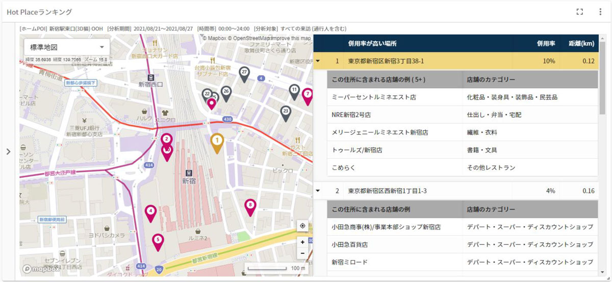The width and height of the screenshot is (612, 282).
Task: Open the Improve this map link
Action: pos(292,38)
